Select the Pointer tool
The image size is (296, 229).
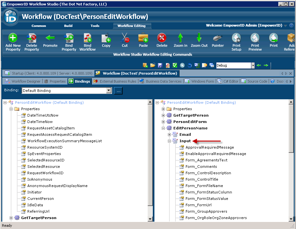(218, 38)
